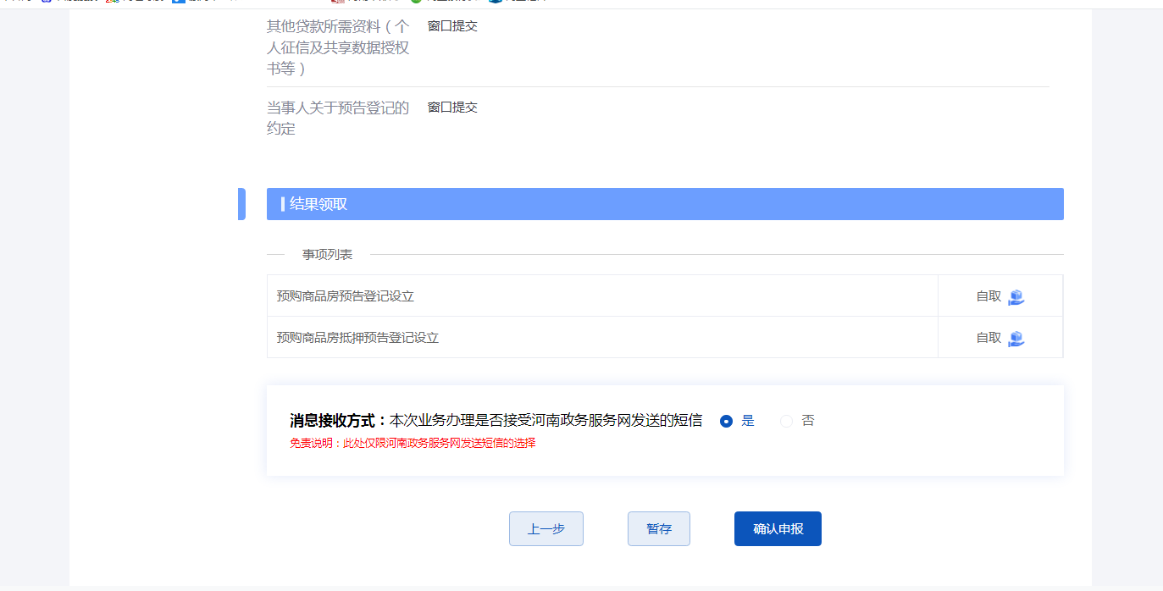Click the 消息接收方式 heading

click(337, 421)
